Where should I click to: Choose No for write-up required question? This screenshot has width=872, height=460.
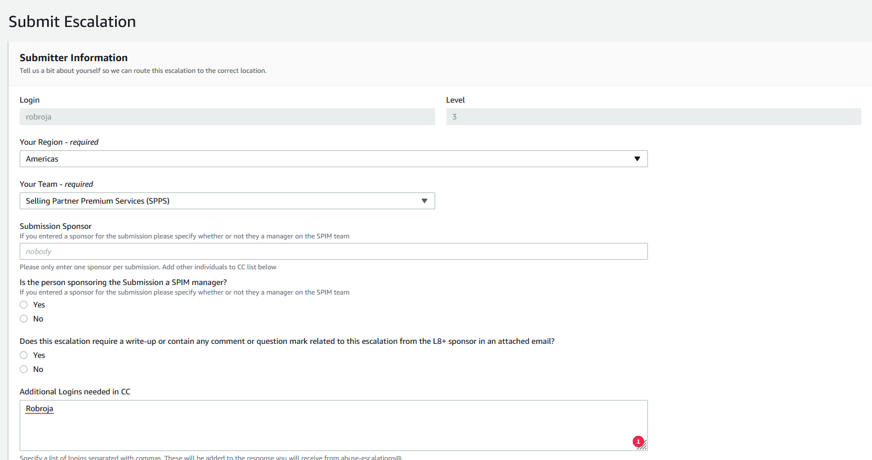24,369
